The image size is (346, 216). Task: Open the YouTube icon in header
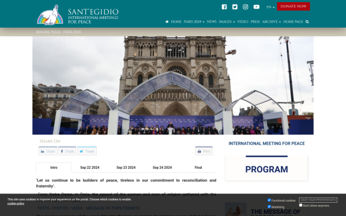pos(257,7)
